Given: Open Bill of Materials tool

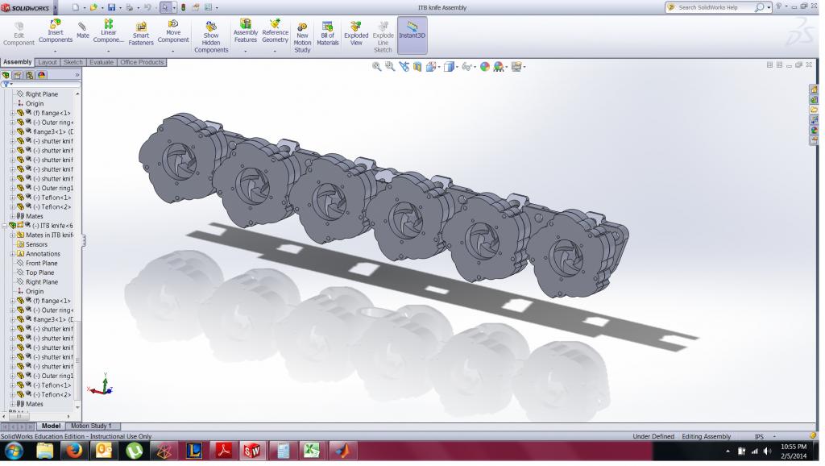Looking at the screenshot, I should (327, 34).
